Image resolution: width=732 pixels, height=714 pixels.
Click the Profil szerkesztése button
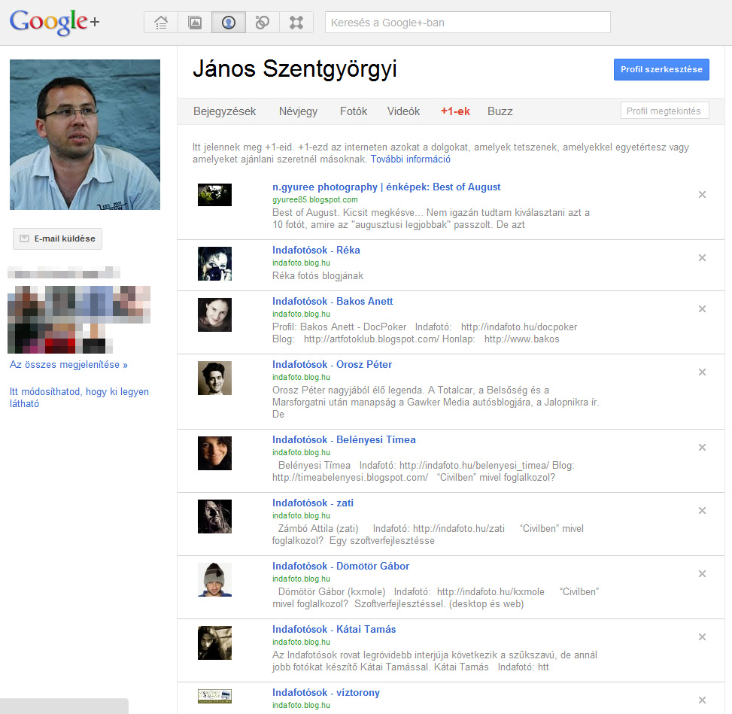tap(661, 69)
